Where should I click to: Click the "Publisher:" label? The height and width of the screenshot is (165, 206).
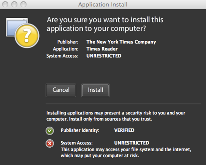click(68, 42)
